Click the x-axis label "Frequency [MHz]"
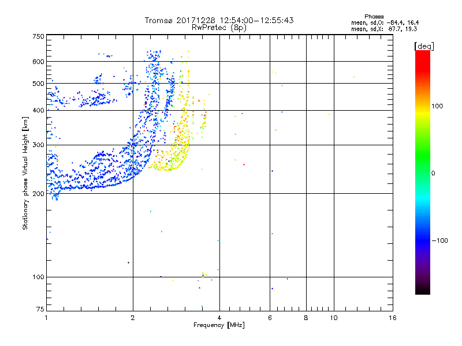Viewport: 462px width, 346px height. point(219,325)
